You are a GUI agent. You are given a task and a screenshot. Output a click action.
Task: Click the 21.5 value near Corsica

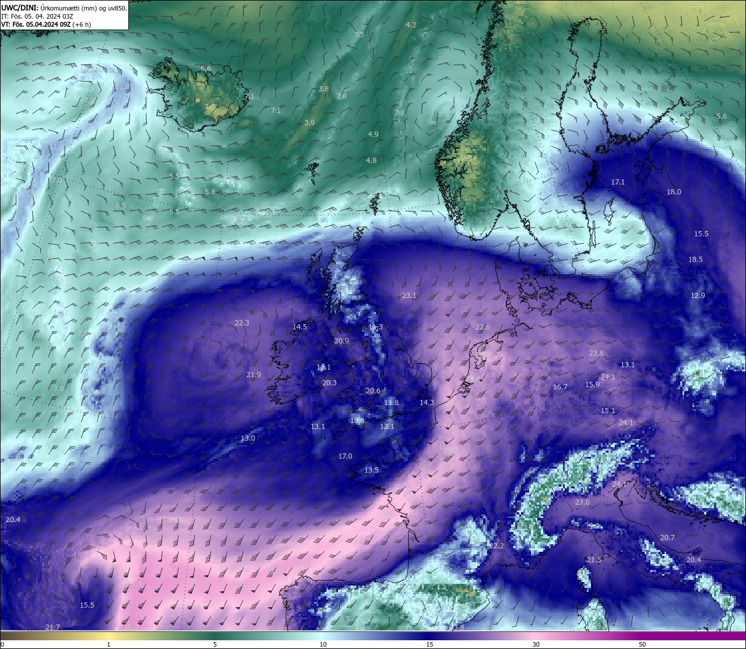point(594,560)
